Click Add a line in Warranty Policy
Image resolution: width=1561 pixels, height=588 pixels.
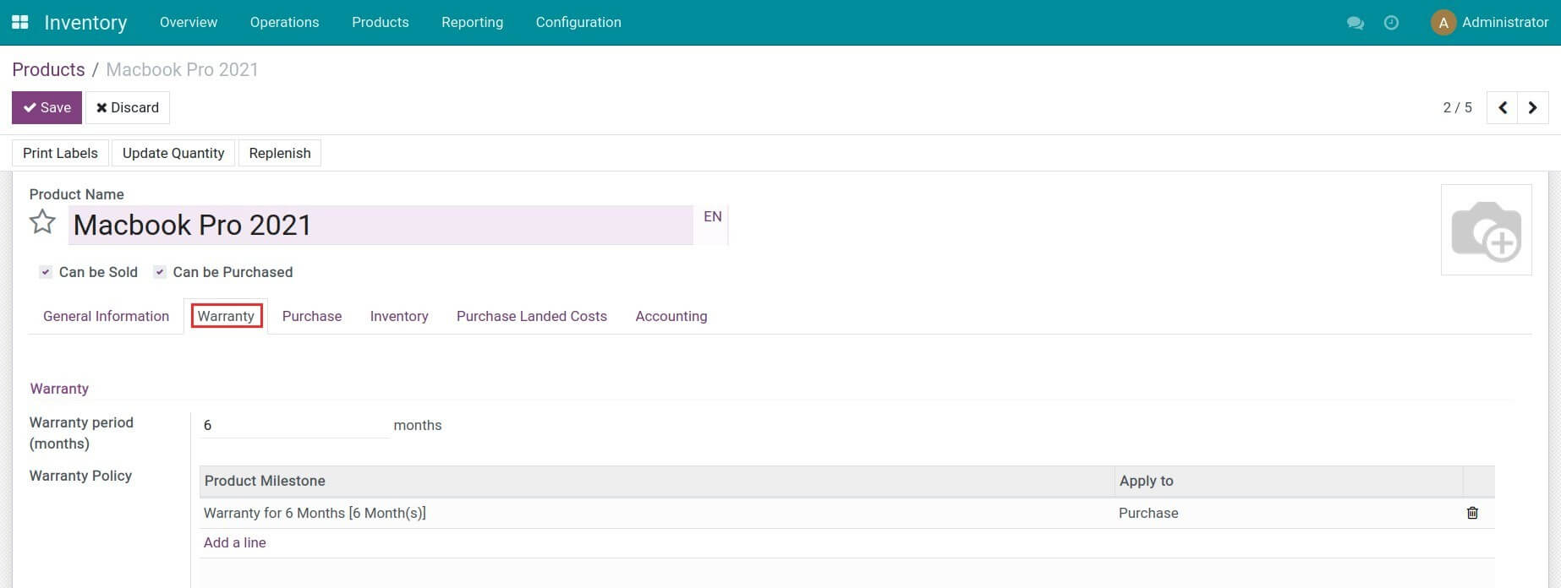[234, 542]
